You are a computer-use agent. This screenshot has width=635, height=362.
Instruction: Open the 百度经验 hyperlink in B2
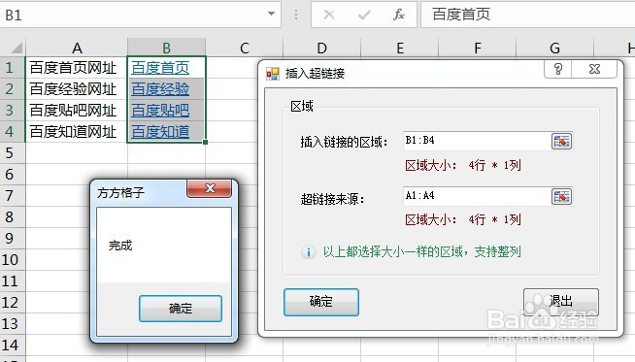coord(160,89)
